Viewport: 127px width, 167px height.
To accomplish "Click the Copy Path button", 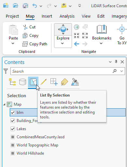I will [35, 44].
